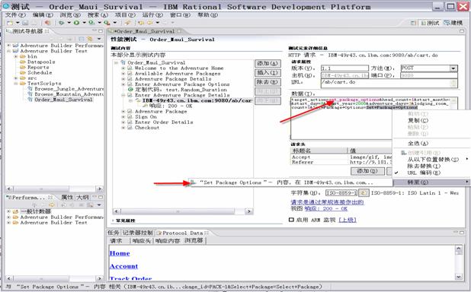Expand the Sign On test node
The image size is (471, 292).
(123, 116)
